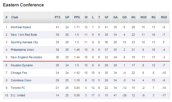Click New England Revolution link
Viewport: 172px width, 102px height.
[x=26, y=57]
